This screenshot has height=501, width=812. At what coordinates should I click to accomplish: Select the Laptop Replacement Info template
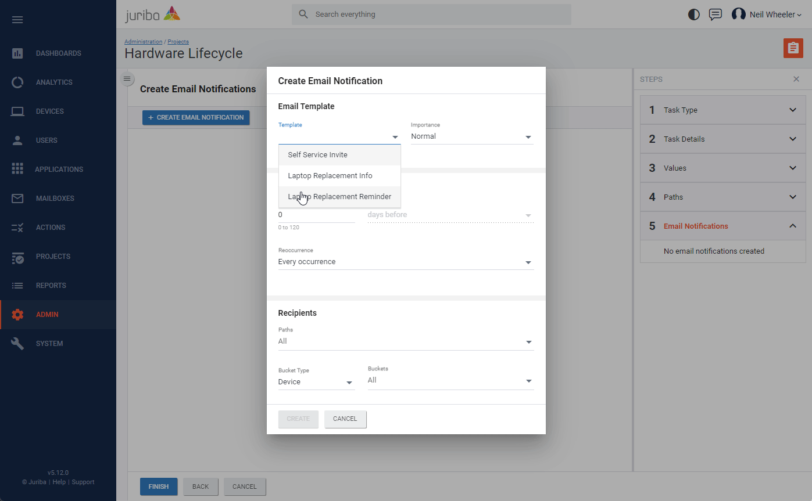pyautogui.click(x=339, y=176)
